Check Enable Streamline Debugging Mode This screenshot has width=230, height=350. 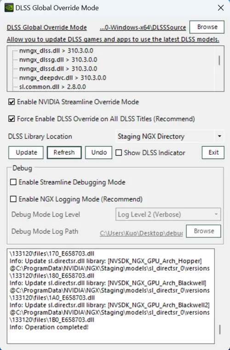coord(13,182)
